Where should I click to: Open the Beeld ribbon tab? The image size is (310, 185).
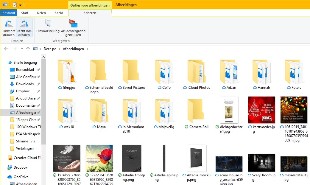(59, 13)
